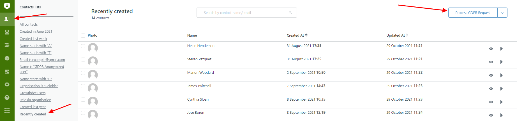The height and width of the screenshot is (121, 517).
Task: Expand the James Twitchell row with the triangle arrow
Action: click(501, 89)
